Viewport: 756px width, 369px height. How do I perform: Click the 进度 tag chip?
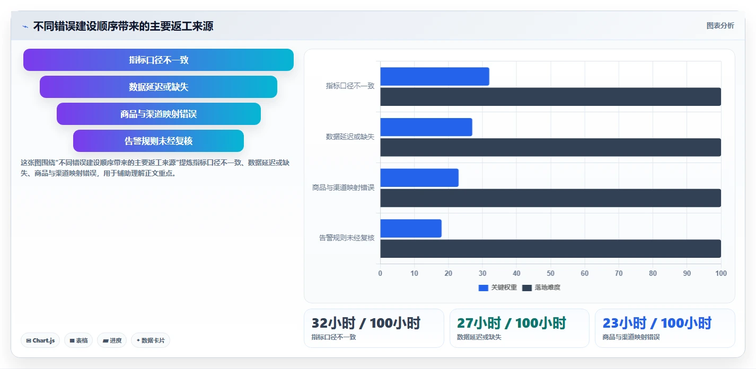click(x=112, y=340)
